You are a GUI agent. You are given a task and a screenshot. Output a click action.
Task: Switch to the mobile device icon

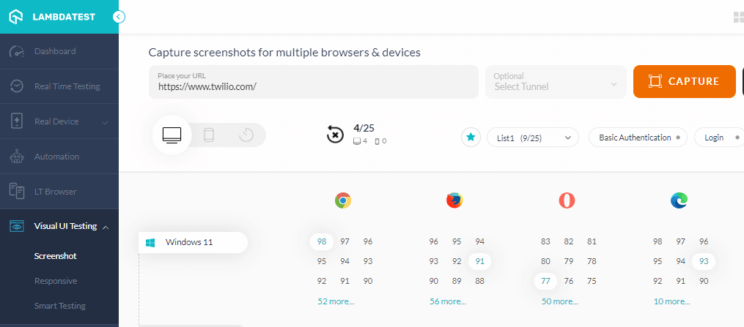coord(209,135)
